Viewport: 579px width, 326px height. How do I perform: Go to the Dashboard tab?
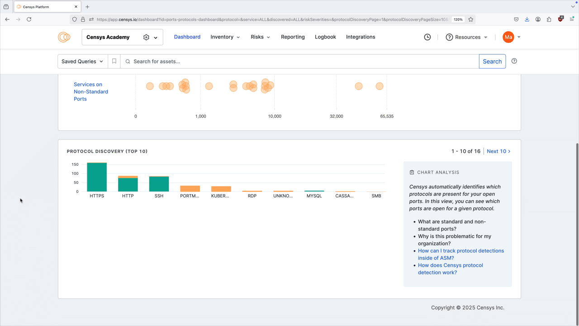[x=187, y=37]
